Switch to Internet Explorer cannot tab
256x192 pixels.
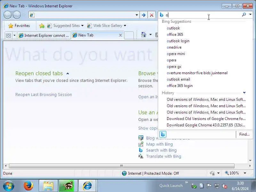click(44, 35)
